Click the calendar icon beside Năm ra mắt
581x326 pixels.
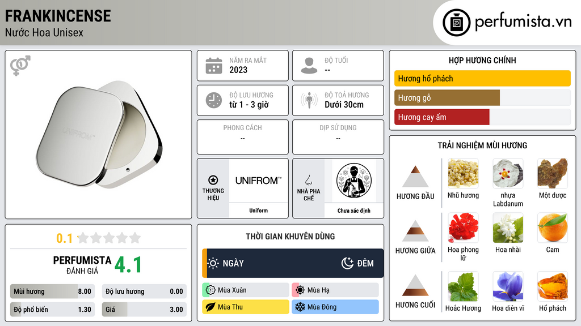pyautogui.click(x=214, y=66)
